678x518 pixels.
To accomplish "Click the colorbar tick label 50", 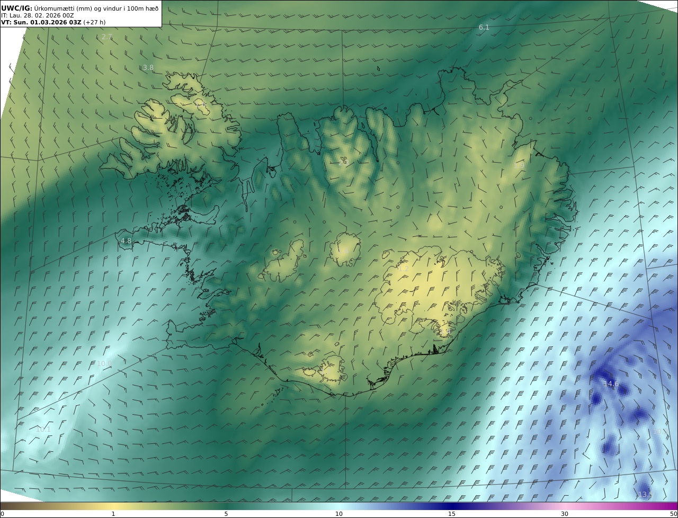I will tap(674, 514).
